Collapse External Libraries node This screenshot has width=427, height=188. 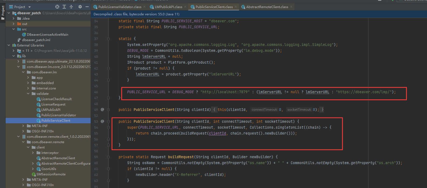pyautogui.click(x=9, y=45)
